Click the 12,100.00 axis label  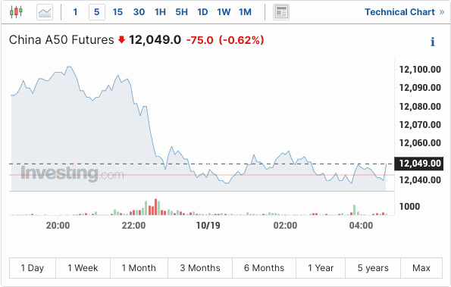pyautogui.click(x=420, y=69)
